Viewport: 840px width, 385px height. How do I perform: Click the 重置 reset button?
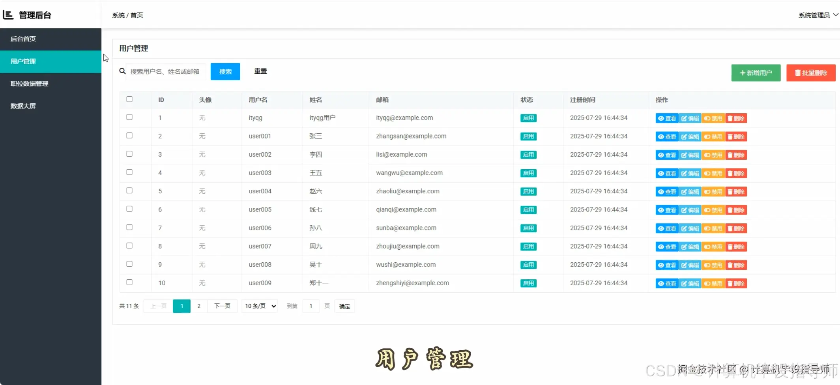pyautogui.click(x=260, y=71)
